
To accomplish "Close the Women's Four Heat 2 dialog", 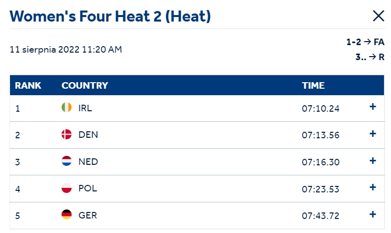I will (x=378, y=16).
